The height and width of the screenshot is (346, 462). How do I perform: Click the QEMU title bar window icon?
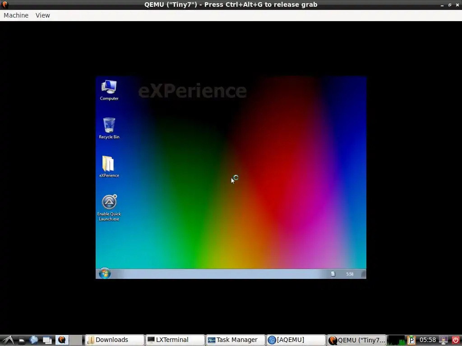click(x=5, y=5)
